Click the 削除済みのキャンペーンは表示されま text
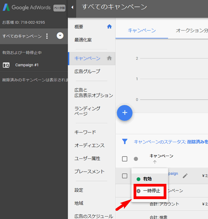This screenshot has width=208, height=219. pos(35,80)
